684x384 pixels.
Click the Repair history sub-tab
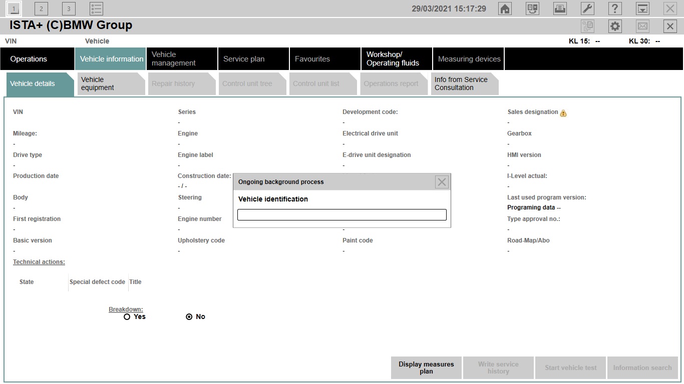[182, 84]
